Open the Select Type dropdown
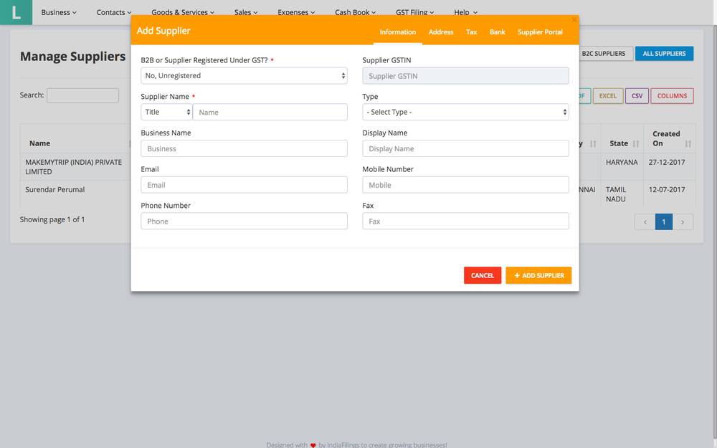This screenshot has height=448, width=717. [465, 112]
